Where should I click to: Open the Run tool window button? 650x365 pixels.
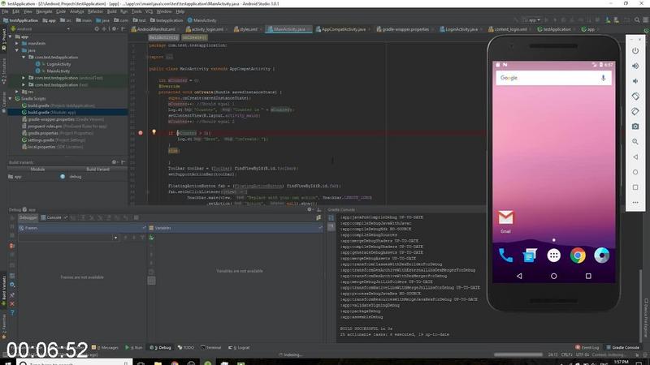coord(133,348)
